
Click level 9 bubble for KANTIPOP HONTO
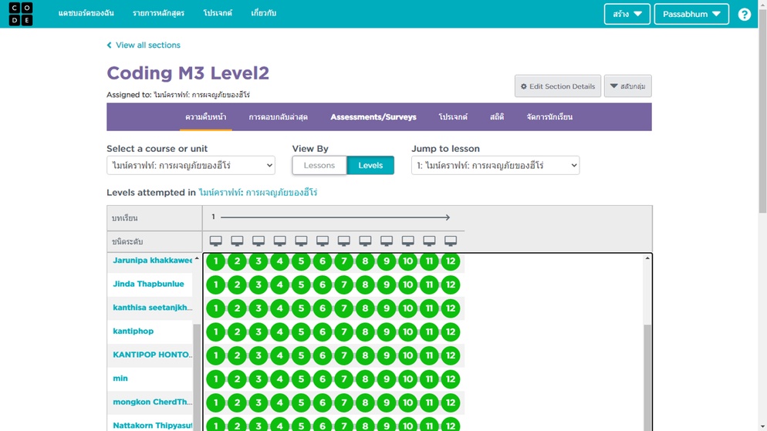point(387,355)
